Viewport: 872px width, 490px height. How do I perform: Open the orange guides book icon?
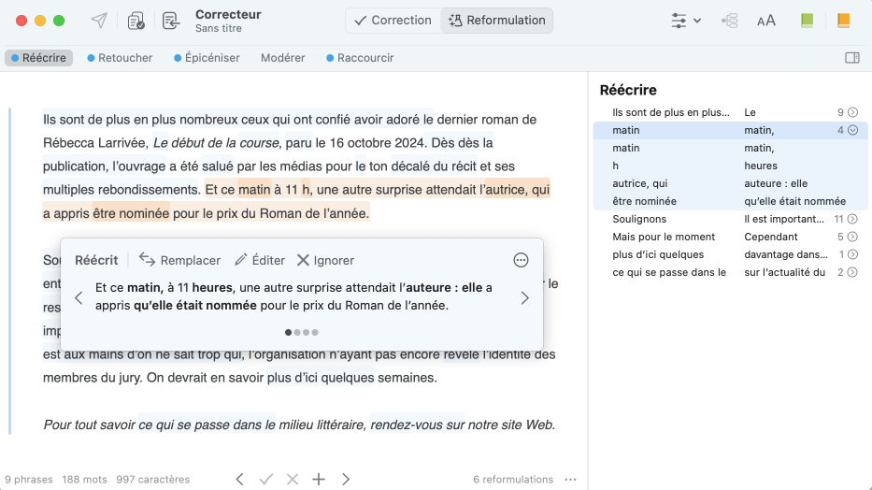[x=843, y=21]
